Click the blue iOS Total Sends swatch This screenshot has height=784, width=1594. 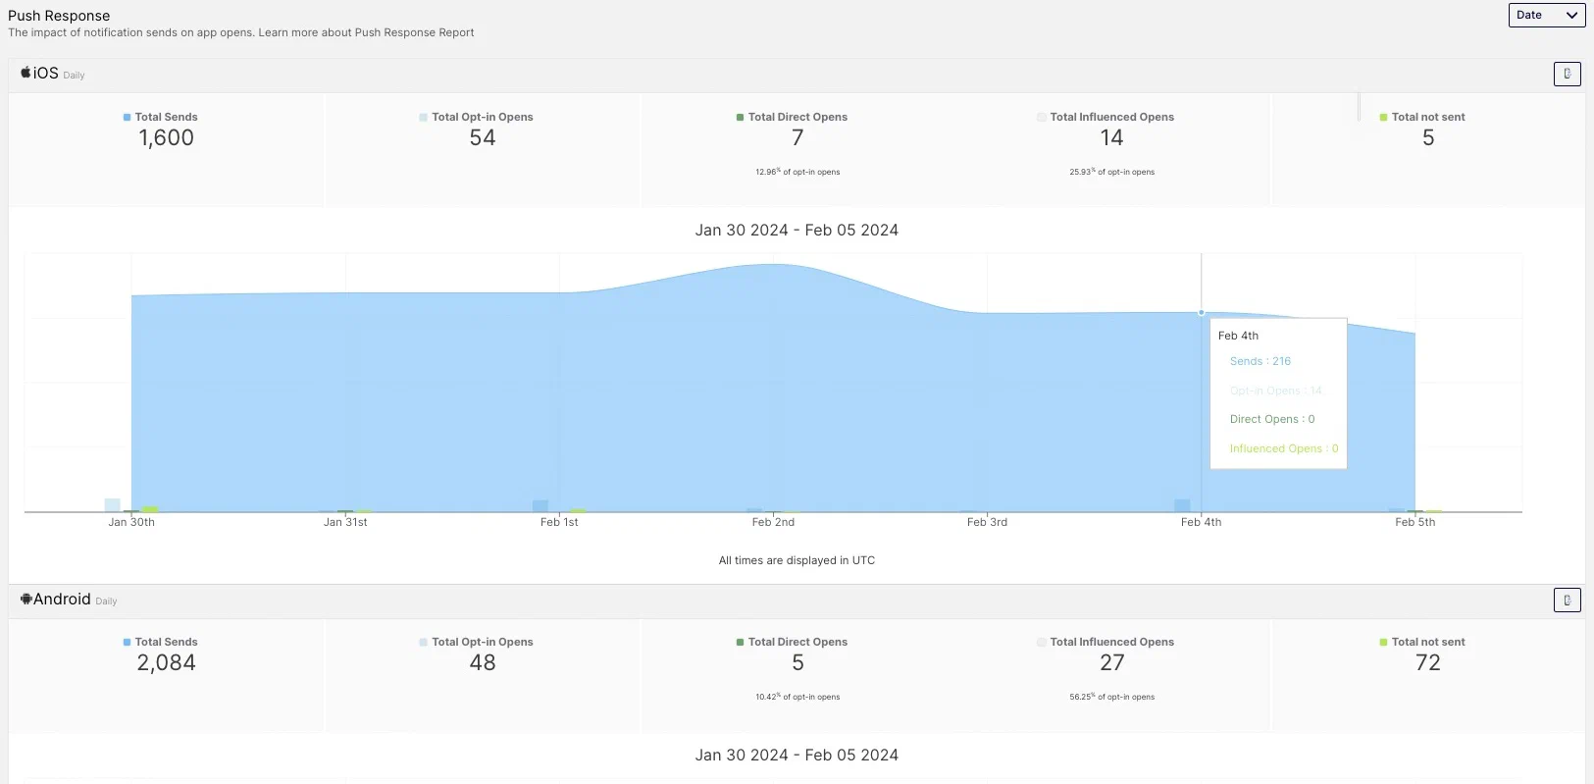127,118
